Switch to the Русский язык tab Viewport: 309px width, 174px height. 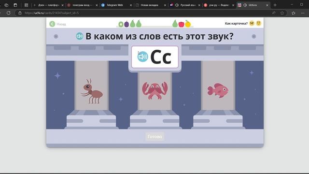click(188, 5)
